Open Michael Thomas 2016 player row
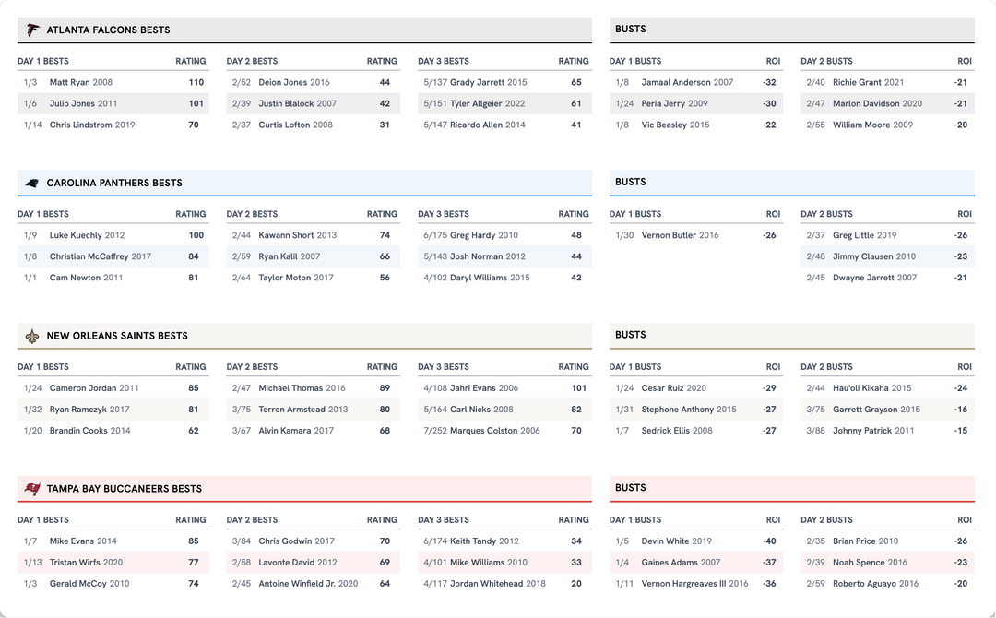Image resolution: width=996 pixels, height=618 pixels. (302, 388)
